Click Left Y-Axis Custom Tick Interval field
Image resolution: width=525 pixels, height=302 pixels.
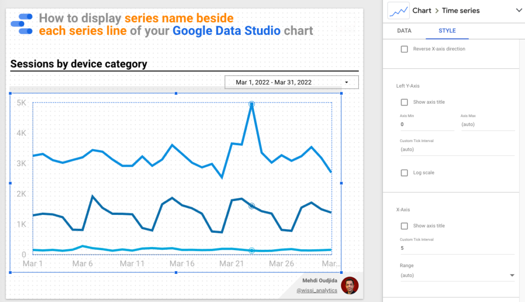pos(457,149)
